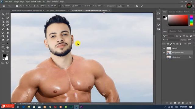Open the Properties panel icon in dock
The height and width of the screenshot is (109, 195).
pos(158,19)
